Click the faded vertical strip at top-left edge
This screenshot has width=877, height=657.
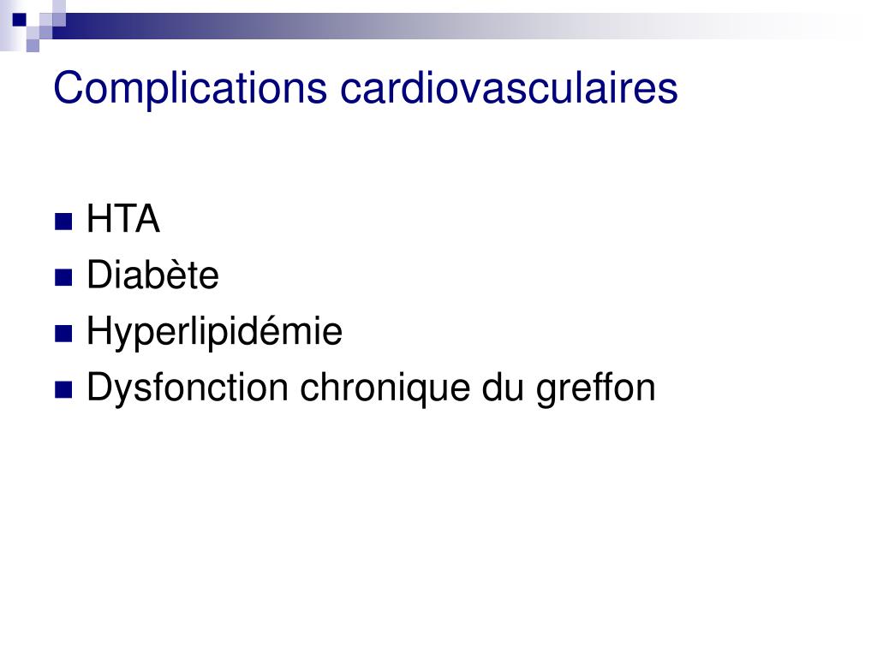click(x=6, y=26)
